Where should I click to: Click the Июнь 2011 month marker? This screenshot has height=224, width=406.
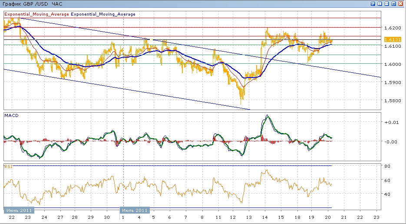[x=17, y=210]
